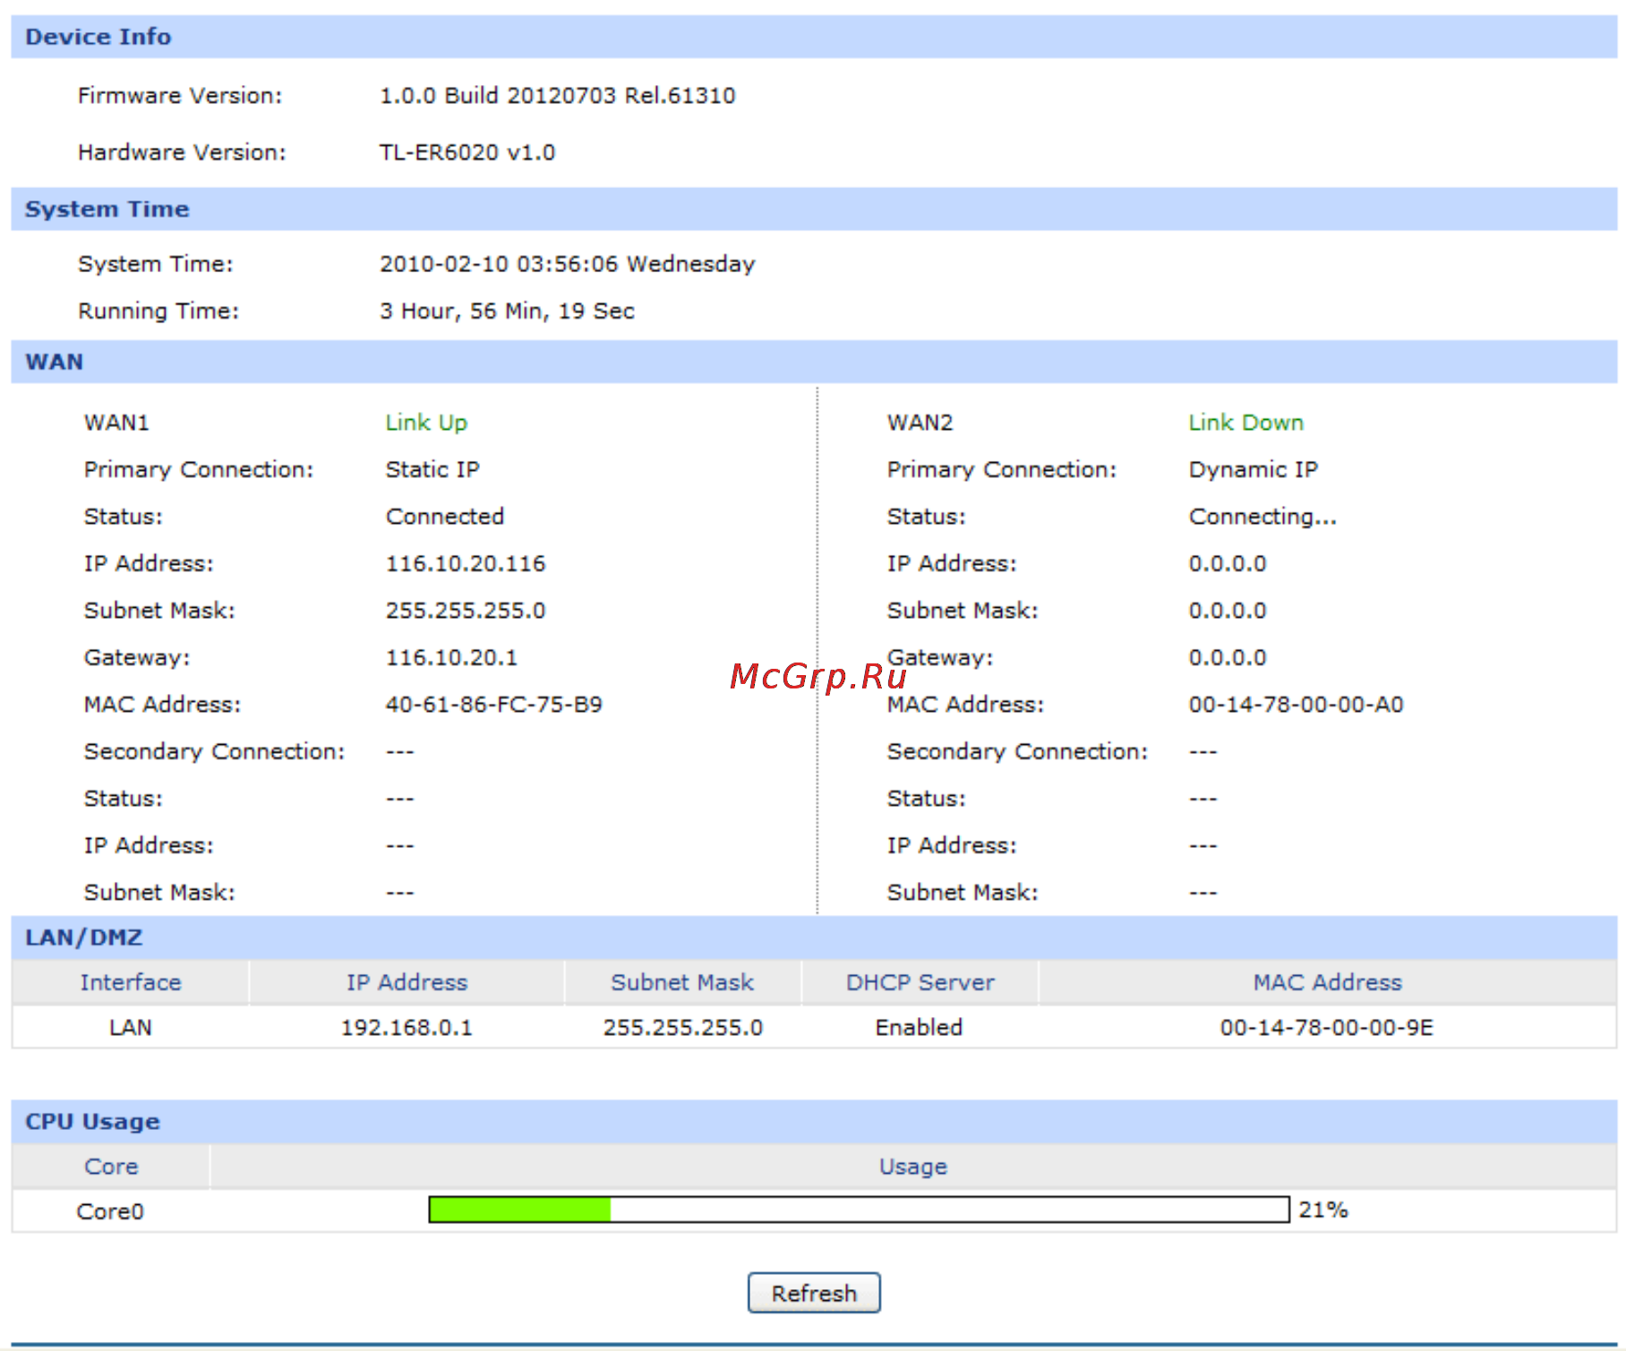Click LAN subnet mask 255.255.255.0 cell

click(683, 1027)
